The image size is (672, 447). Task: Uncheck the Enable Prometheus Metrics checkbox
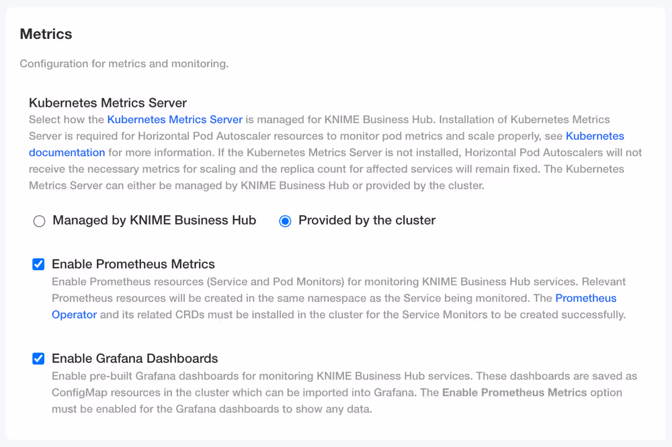click(38, 264)
